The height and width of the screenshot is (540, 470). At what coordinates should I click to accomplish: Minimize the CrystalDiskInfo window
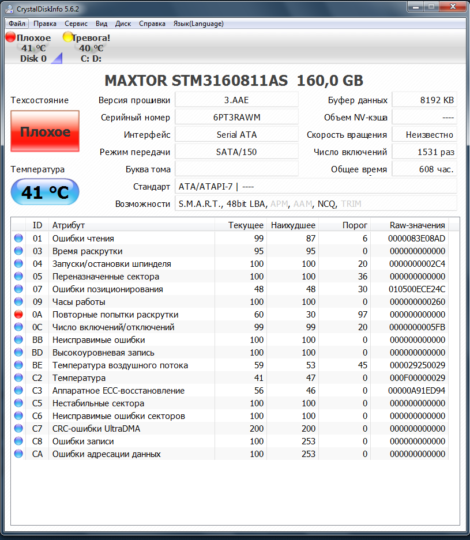(416, 6)
